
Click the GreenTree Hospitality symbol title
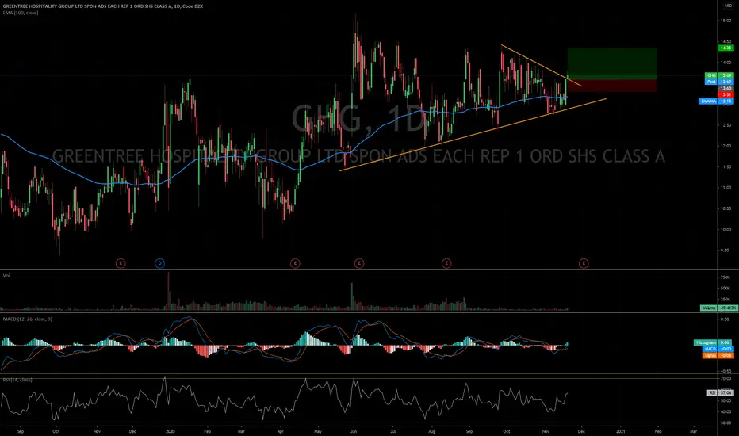(x=103, y=6)
